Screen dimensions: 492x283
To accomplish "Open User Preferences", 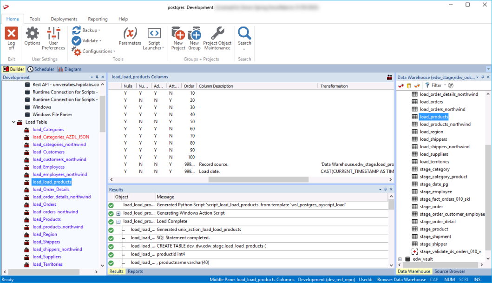I will coord(53,34).
